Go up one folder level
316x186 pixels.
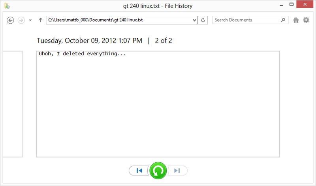(x=40, y=20)
